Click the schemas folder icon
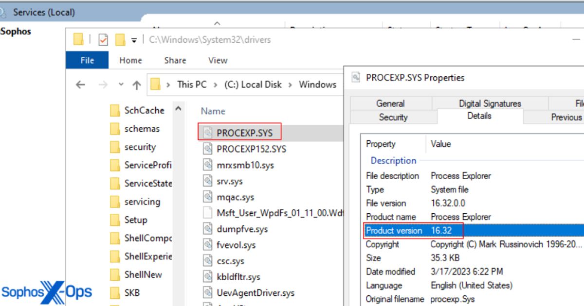 pyautogui.click(x=115, y=129)
